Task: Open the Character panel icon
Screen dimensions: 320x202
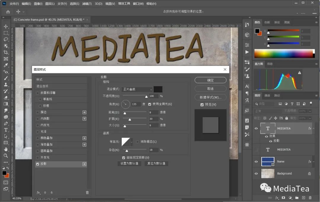Action: [x=247, y=86]
